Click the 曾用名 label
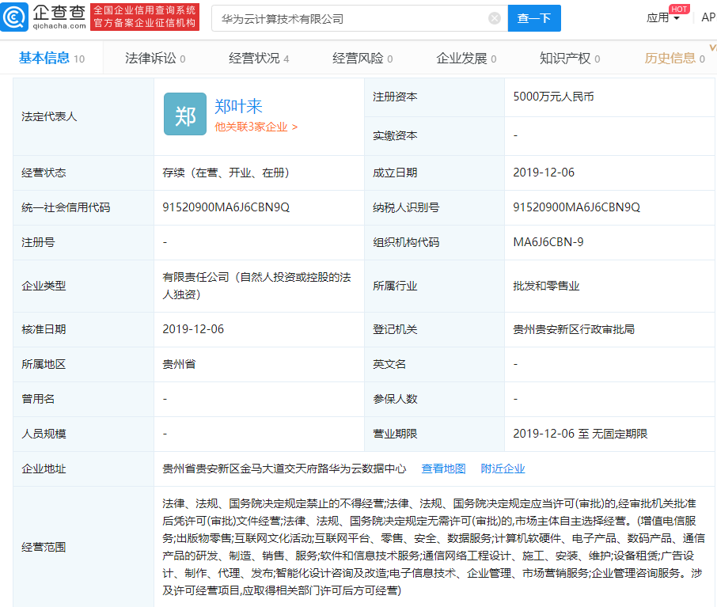Image resolution: width=717 pixels, height=607 pixels. click(38, 399)
